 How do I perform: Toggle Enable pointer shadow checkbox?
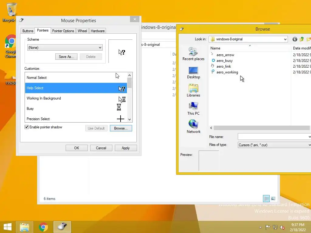27,127
